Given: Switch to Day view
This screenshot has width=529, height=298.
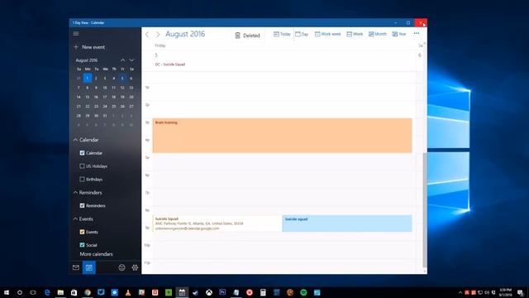Looking at the screenshot, I should (302, 34).
